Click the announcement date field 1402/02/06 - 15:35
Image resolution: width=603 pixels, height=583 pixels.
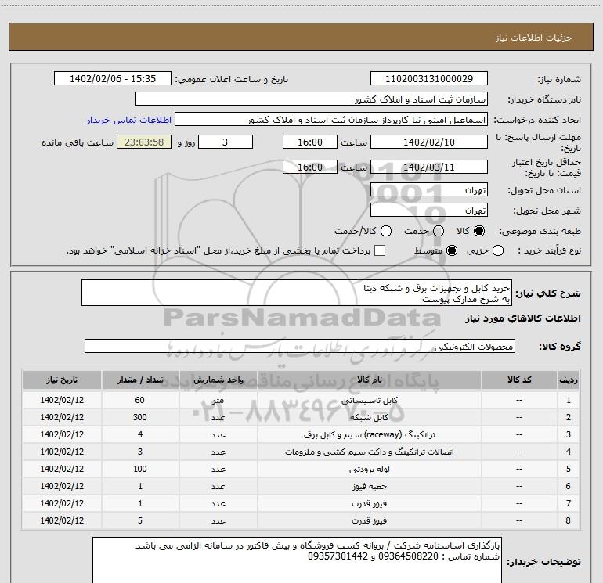pos(113,79)
